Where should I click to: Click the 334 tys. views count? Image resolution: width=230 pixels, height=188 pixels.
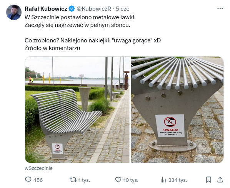point(178,180)
